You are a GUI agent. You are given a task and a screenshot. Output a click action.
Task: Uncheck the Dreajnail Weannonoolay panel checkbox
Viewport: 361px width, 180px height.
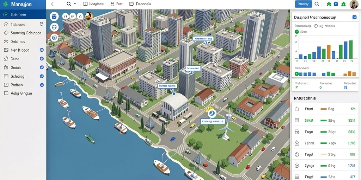354,17
